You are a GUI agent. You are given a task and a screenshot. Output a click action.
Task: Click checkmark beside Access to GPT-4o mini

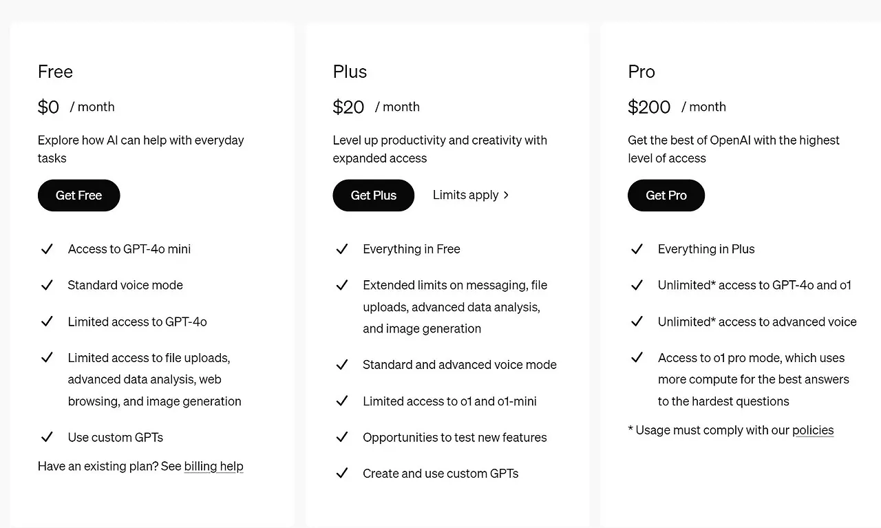(47, 249)
